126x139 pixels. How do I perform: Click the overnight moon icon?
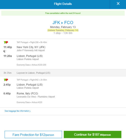point(5,51)
